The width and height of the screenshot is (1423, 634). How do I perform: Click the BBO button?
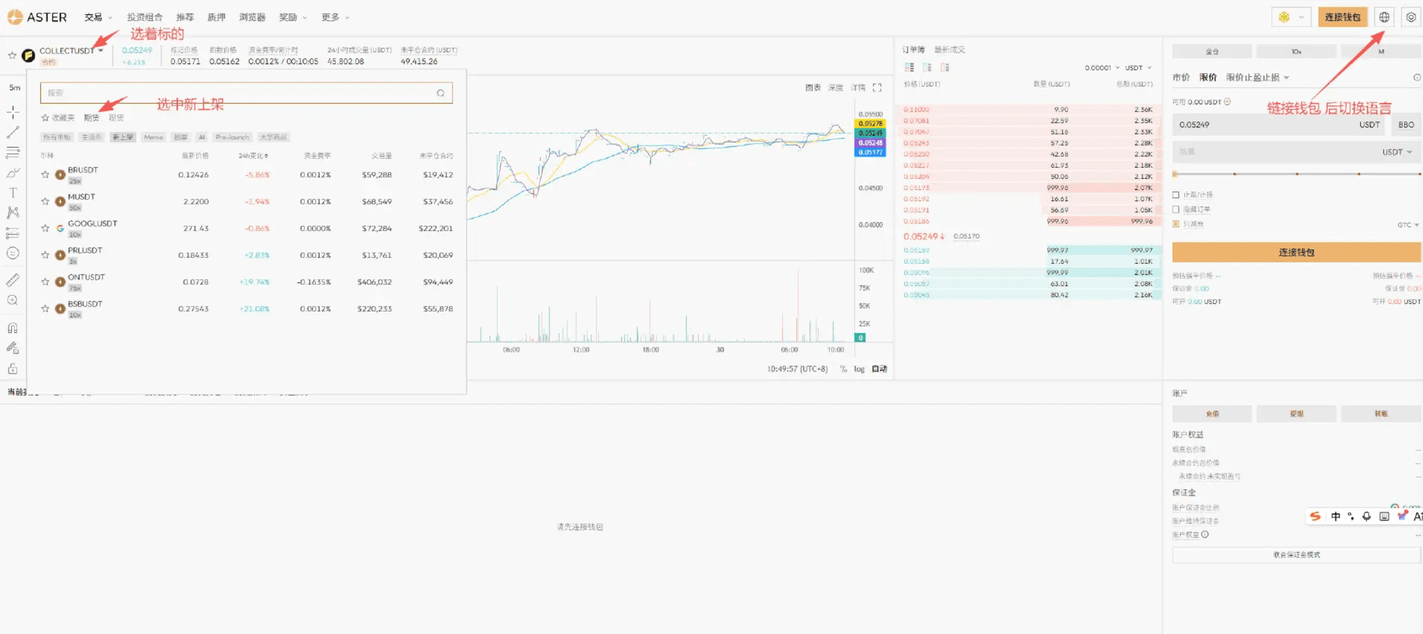pyautogui.click(x=1405, y=124)
